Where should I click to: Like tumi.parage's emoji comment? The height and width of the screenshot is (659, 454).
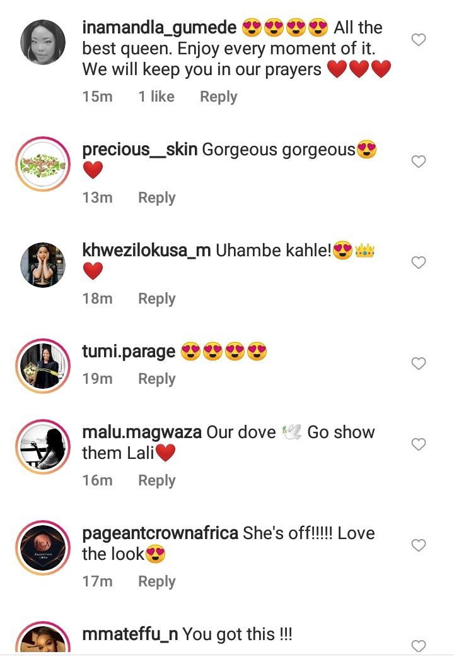point(418,363)
